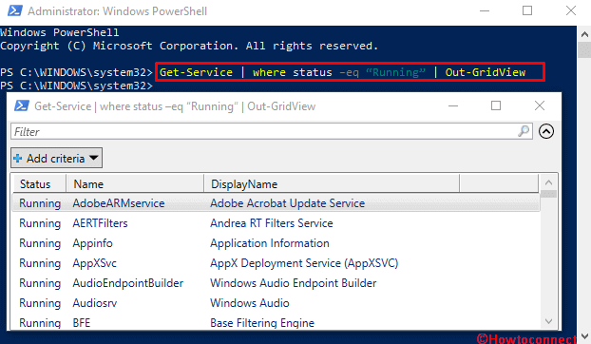Maximize the Administrator PowerShell window
This screenshot has height=344, width=591.
527,10
